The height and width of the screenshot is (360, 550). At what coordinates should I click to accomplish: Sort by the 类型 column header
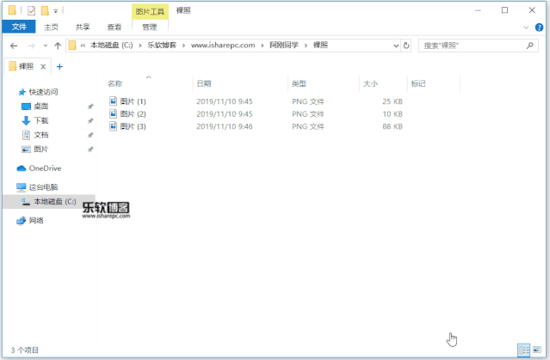(300, 83)
